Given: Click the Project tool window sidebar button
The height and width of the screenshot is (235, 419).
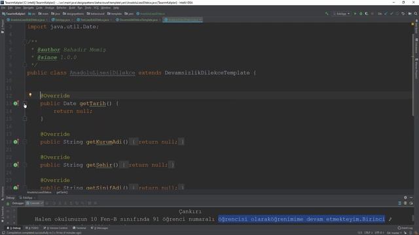Looking at the screenshot, I should pos(3,26).
